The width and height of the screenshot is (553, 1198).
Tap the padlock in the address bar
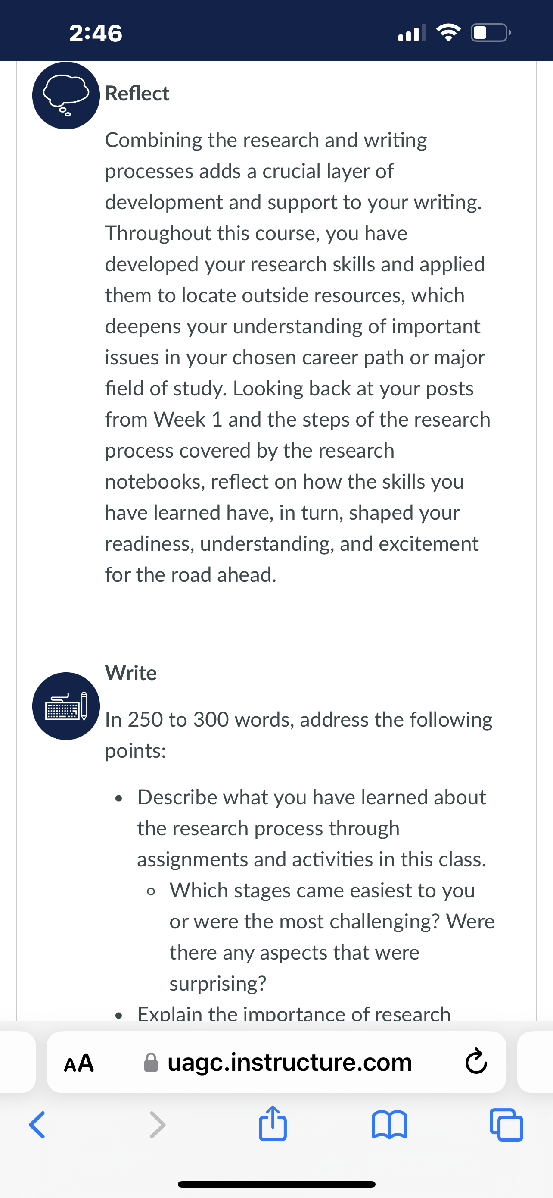click(151, 1063)
